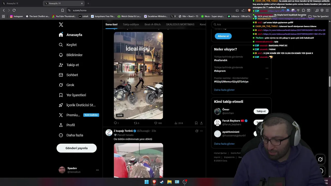Open more menu on Z kuşağı Terörü post

point(201,131)
